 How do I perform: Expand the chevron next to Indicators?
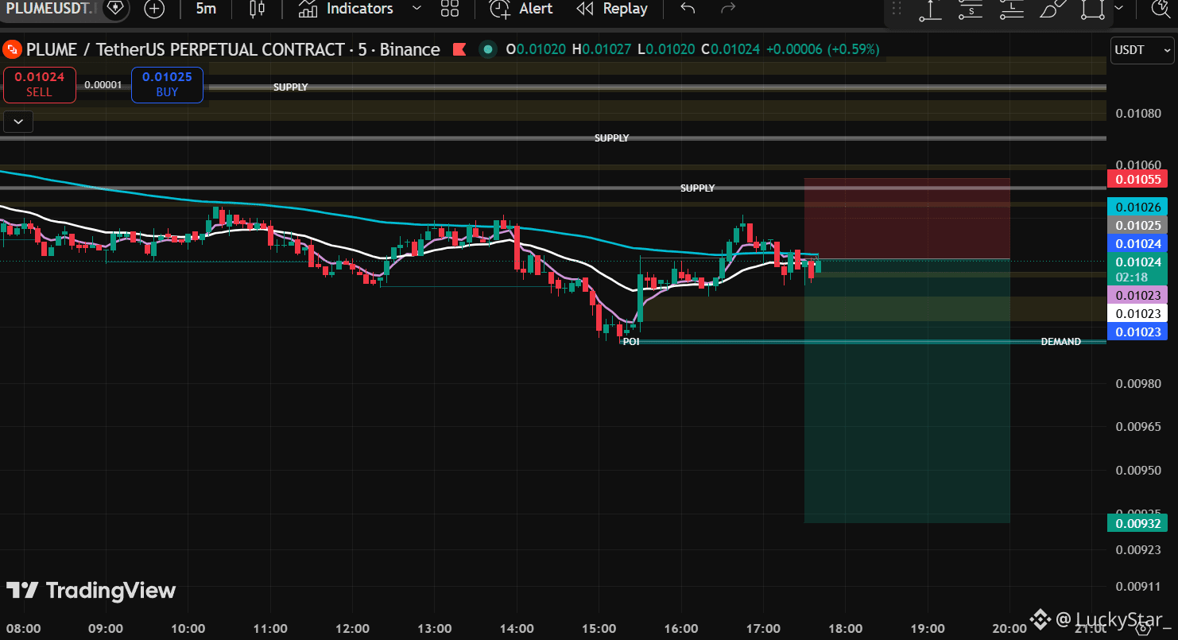point(417,9)
